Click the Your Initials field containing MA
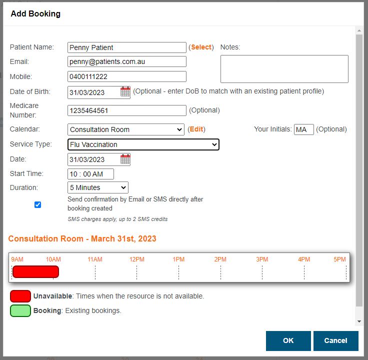 click(303, 129)
